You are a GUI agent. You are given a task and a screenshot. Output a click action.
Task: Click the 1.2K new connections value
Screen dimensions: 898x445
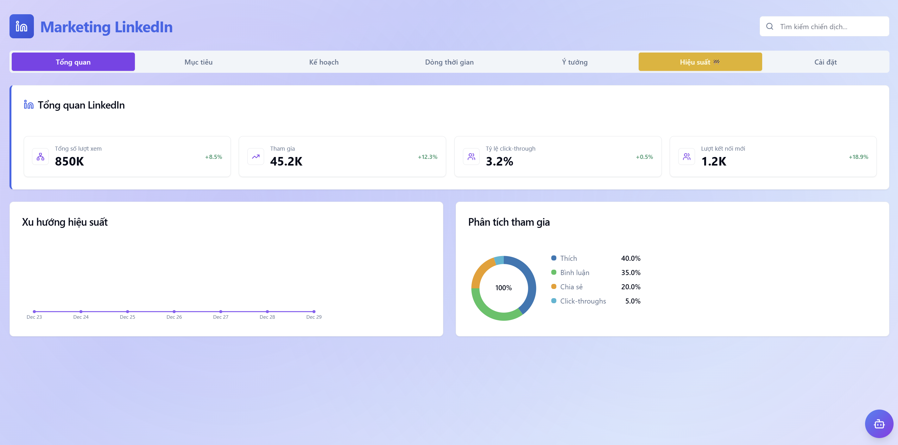pos(714,161)
